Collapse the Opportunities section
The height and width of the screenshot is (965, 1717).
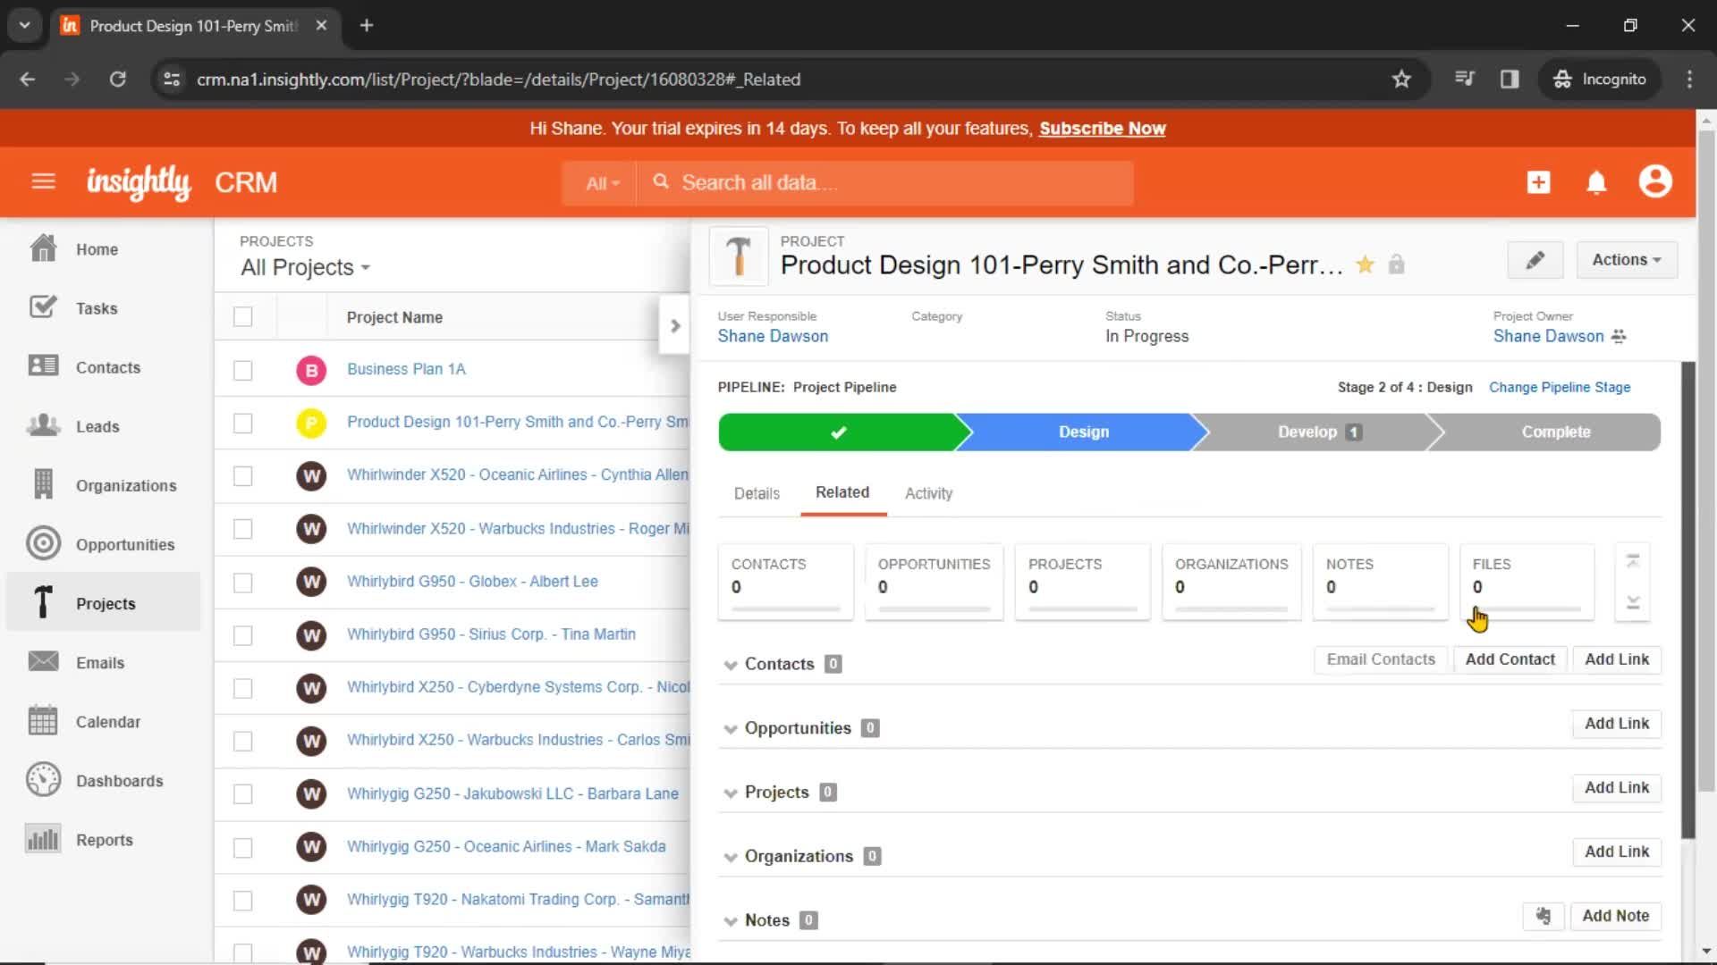(x=730, y=729)
